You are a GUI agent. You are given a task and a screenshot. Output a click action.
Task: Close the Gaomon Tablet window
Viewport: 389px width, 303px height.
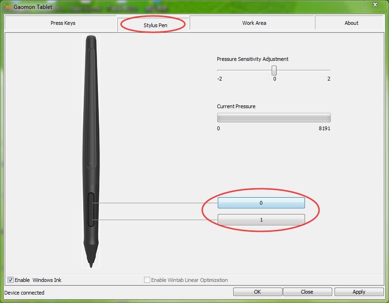(375, 5)
